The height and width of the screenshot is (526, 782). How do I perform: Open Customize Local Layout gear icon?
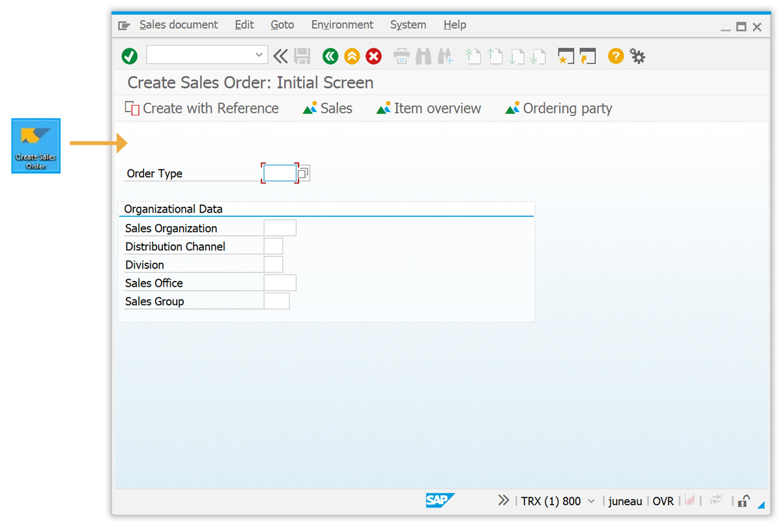coord(637,56)
